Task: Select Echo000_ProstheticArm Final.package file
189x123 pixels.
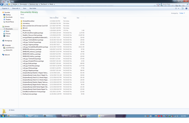Action: point(34,92)
